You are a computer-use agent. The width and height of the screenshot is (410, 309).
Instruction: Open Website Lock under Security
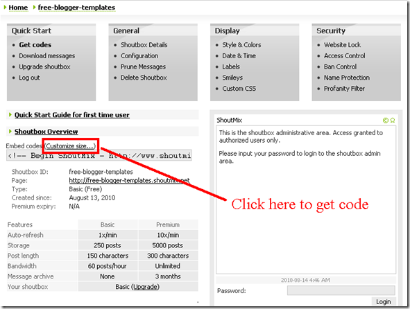(342, 45)
